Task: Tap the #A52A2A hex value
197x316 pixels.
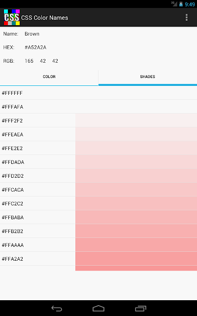Action: click(35, 47)
